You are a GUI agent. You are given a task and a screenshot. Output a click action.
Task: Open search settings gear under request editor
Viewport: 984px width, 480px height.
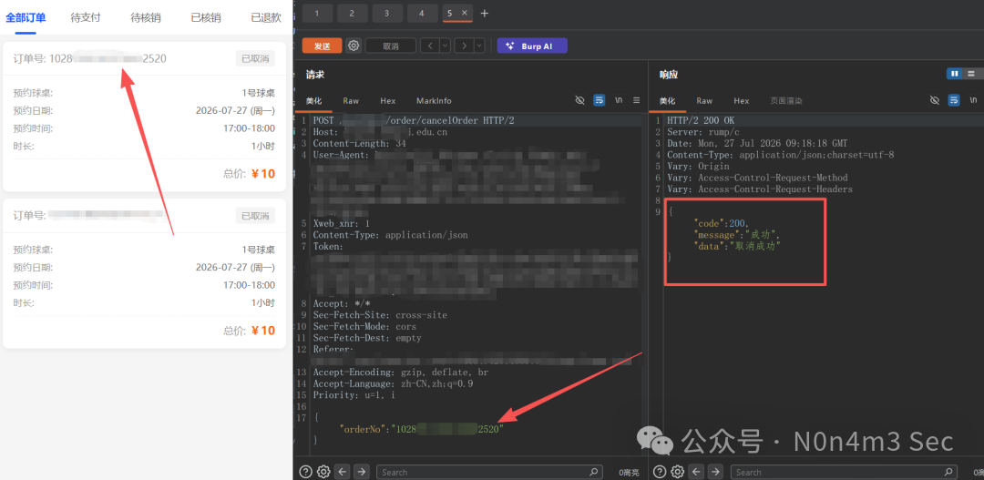pyautogui.click(x=323, y=471)
